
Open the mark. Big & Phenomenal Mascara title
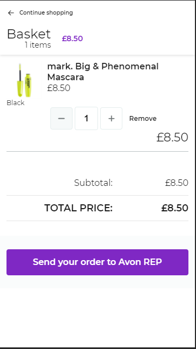[103, 72]
